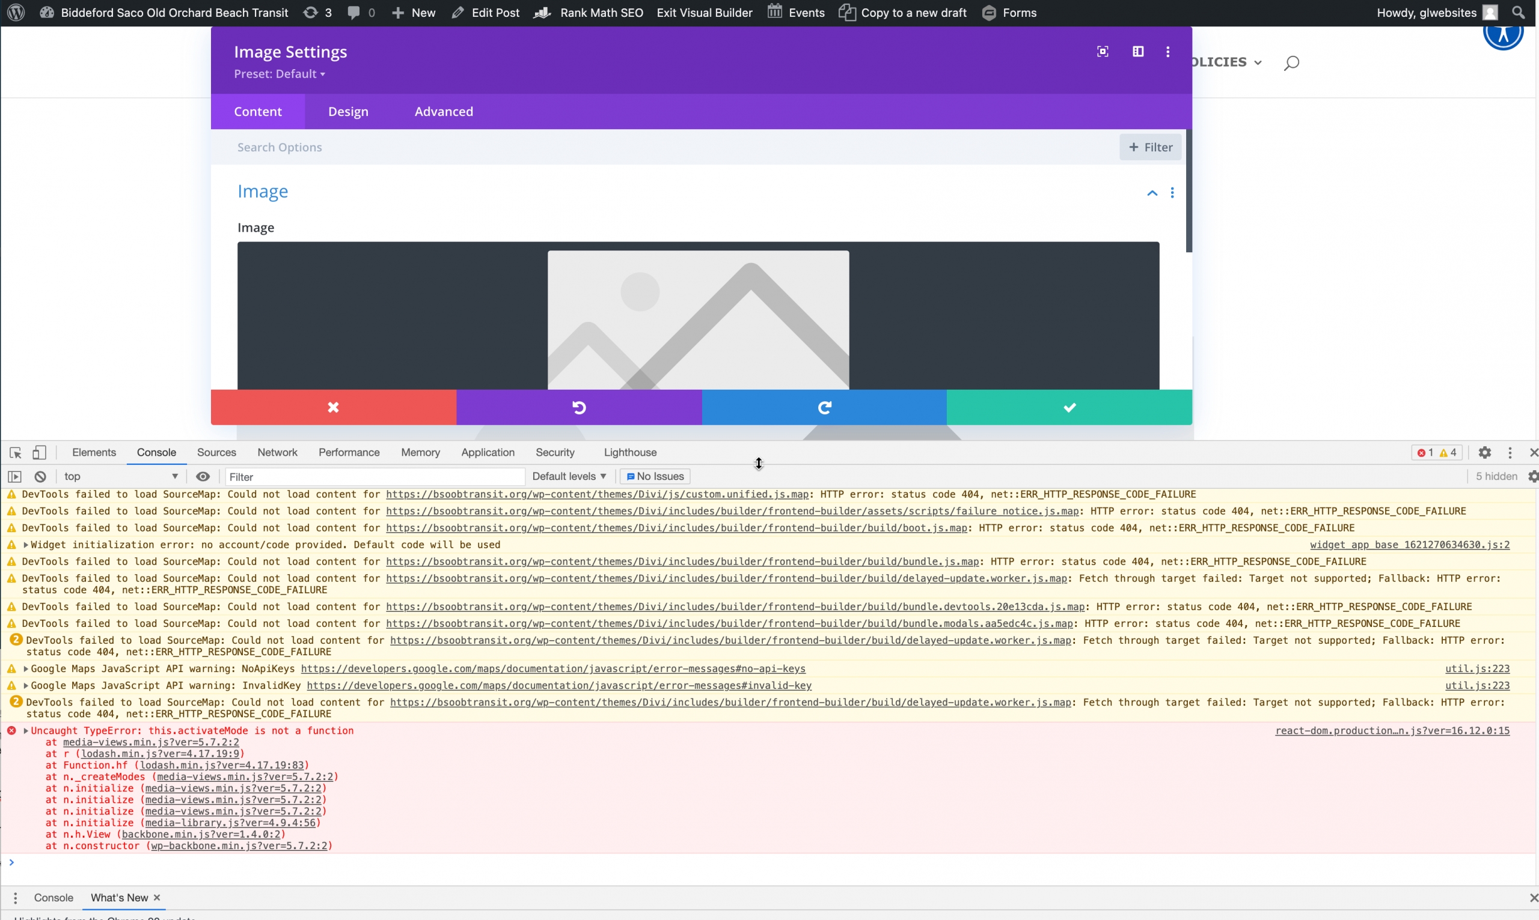Snap modal to sidebar columns icon
Viewport: 1539px width, 920px height.
[x=1137, y=52]
